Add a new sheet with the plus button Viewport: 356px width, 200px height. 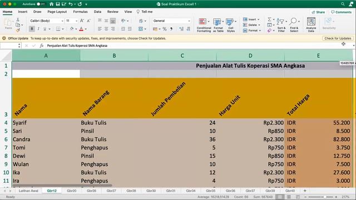point(305,191)
